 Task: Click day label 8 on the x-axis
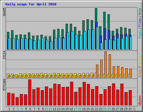pos(39,109)
